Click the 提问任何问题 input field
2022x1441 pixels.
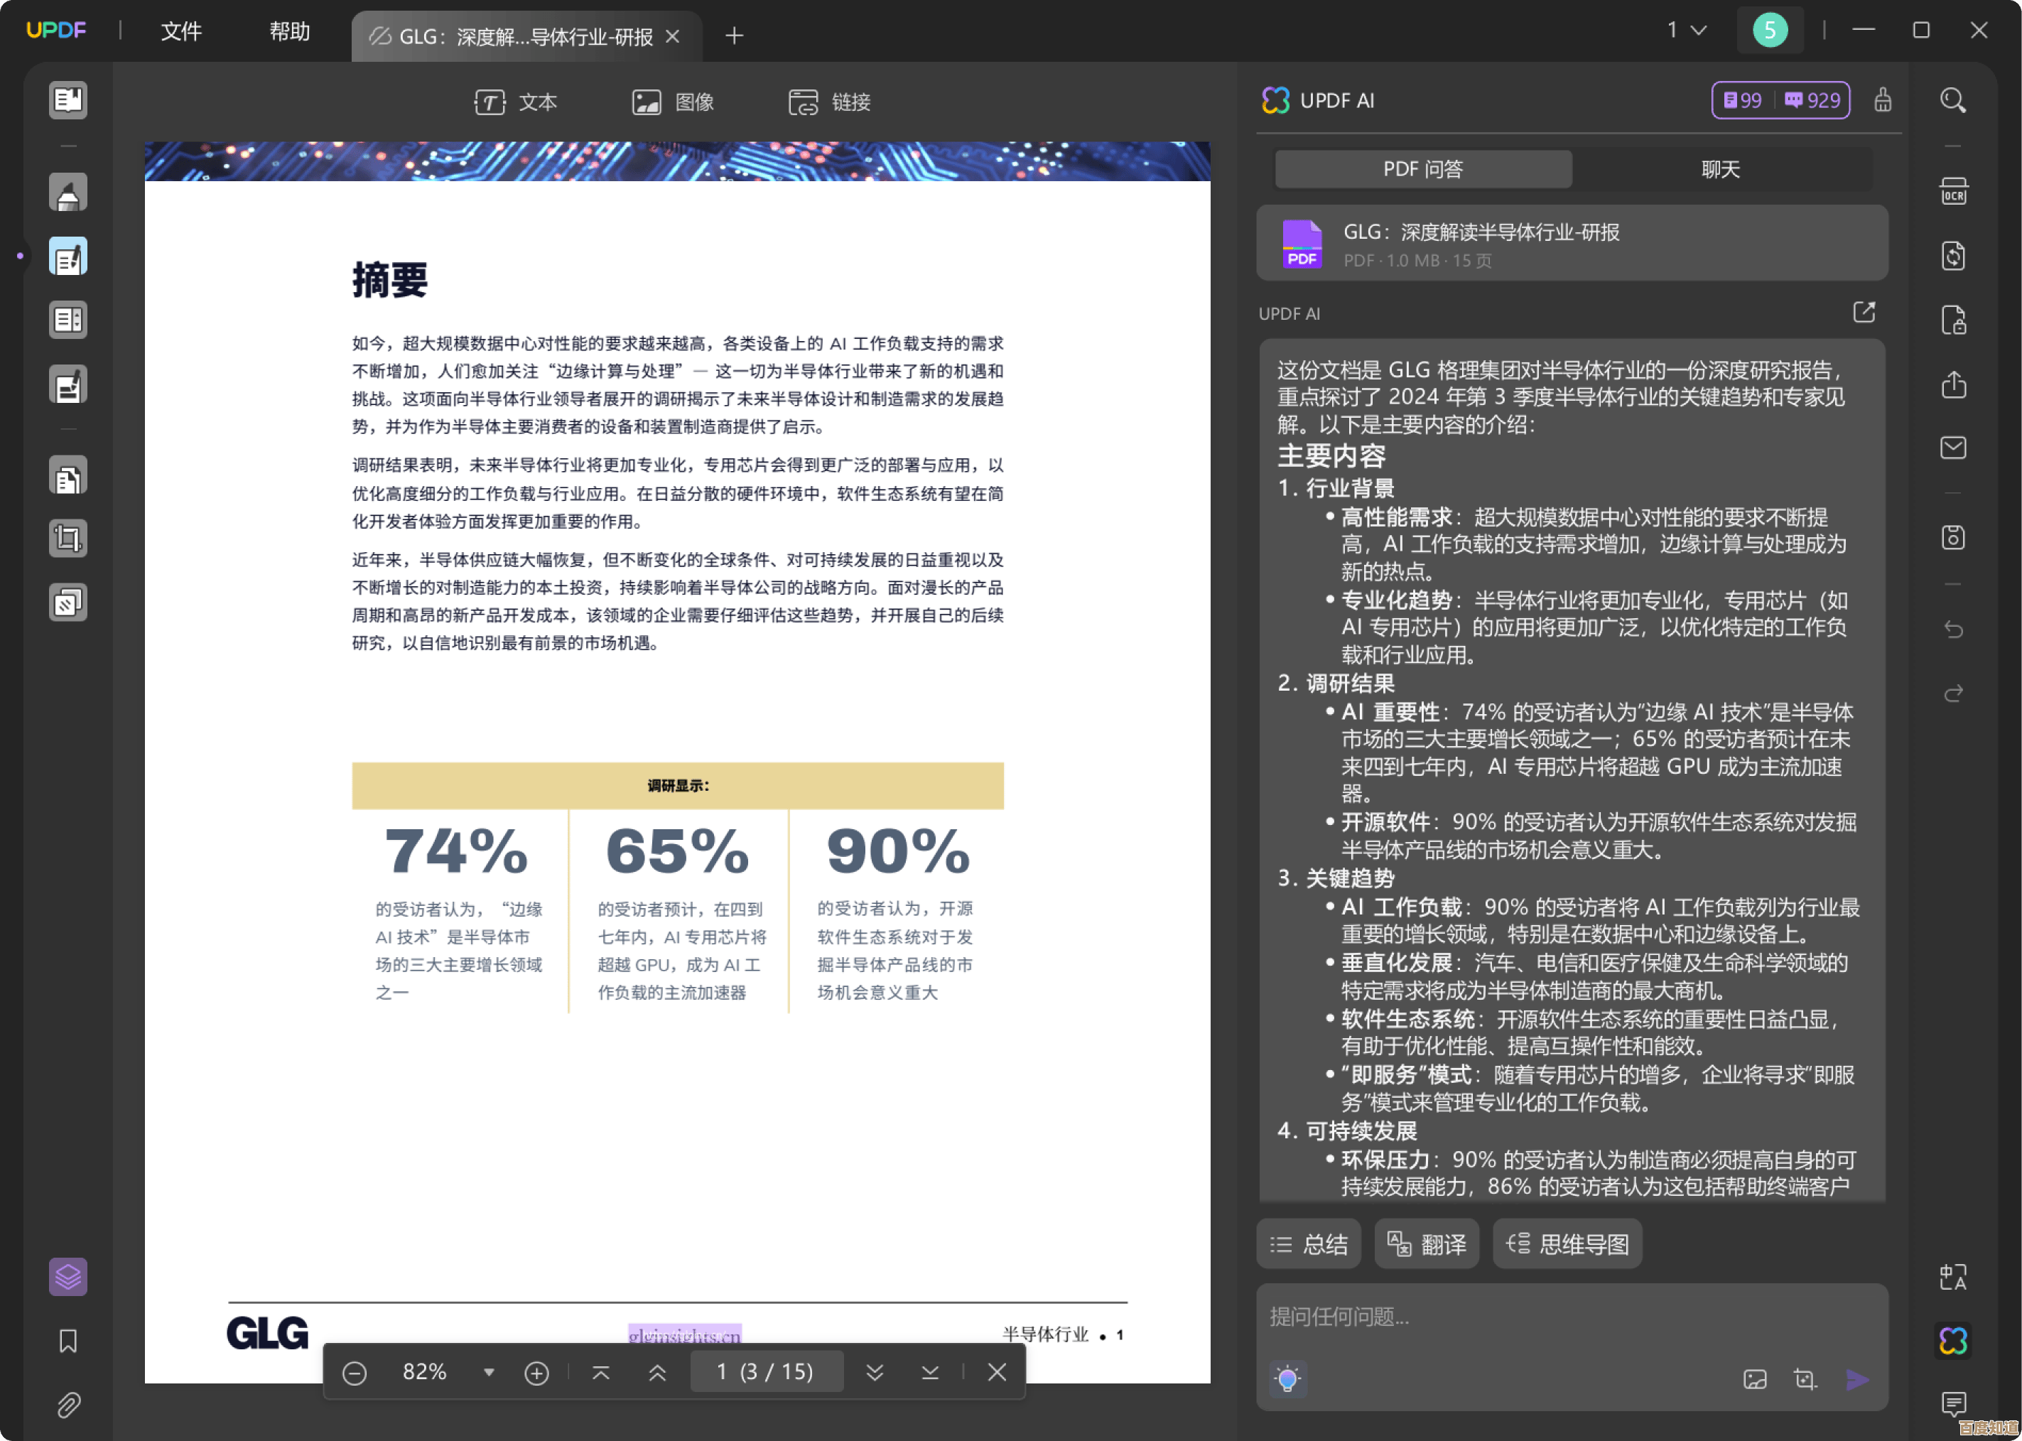[1570, 1317]
